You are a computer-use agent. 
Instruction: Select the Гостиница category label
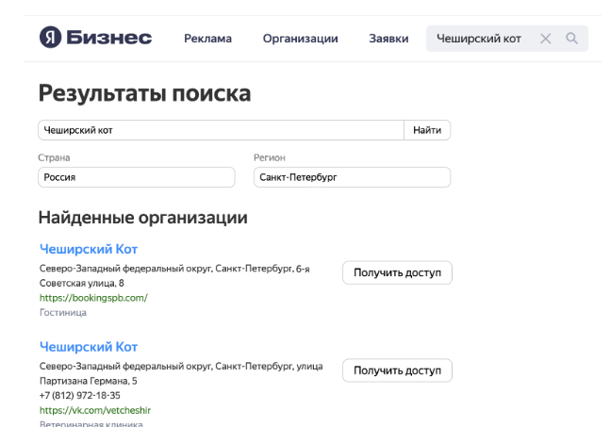tap(63, 313)
